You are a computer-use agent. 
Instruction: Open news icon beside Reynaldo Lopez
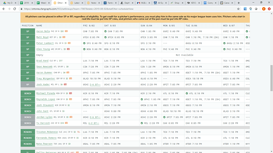[x=70, y=99]
